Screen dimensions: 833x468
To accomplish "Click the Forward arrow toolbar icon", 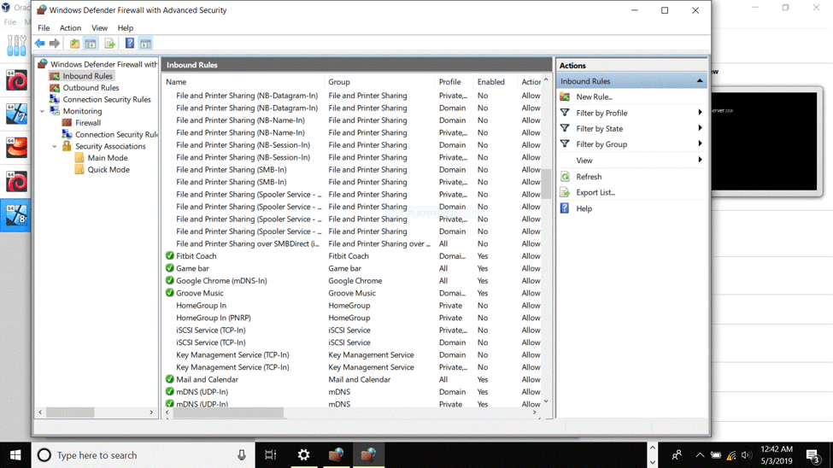I will click(x=54, y=44).
